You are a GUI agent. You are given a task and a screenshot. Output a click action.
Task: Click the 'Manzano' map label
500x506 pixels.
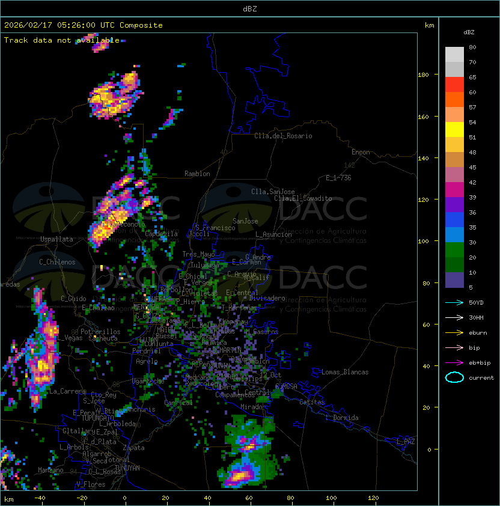(50, 470)
